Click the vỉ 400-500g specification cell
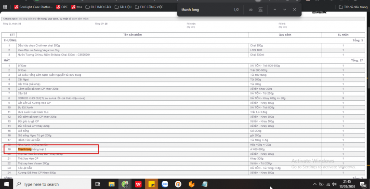 285,149
